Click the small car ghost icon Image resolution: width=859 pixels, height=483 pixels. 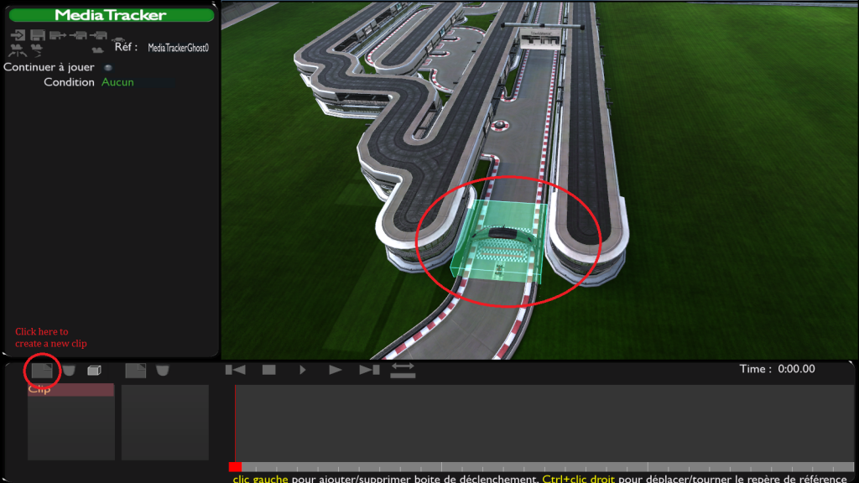tap(117, 39)
